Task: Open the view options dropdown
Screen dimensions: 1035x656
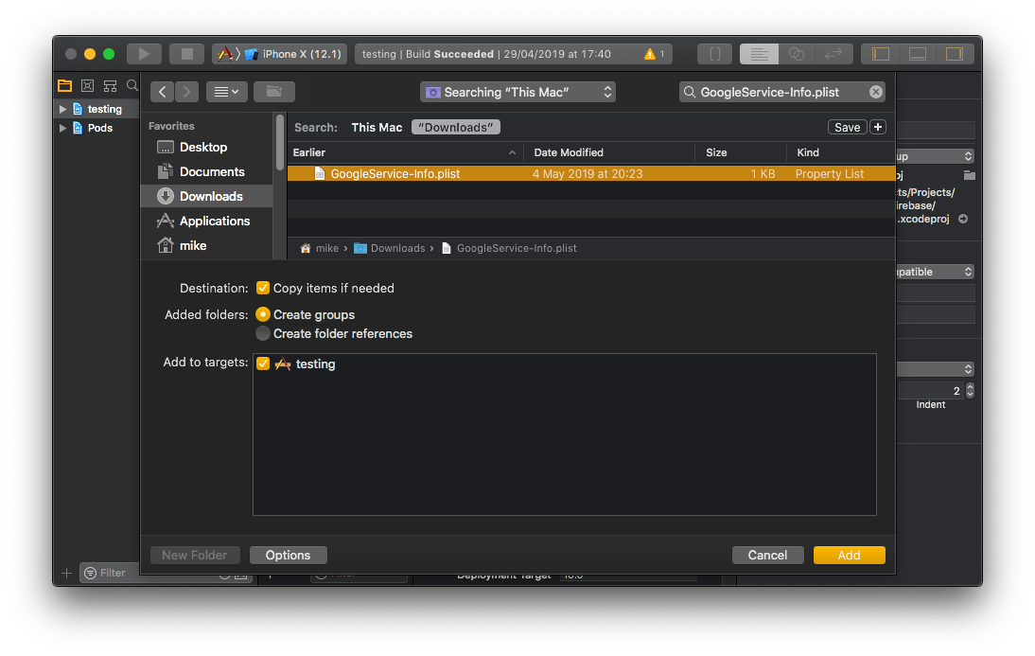Action: click(226, 92)
